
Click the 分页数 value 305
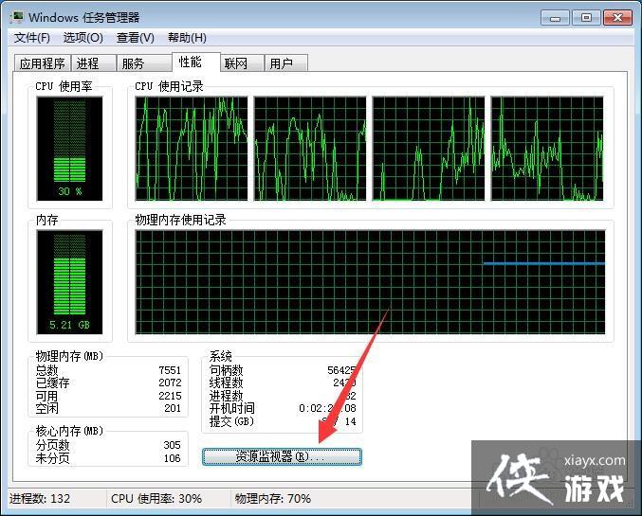pos(172,445)
